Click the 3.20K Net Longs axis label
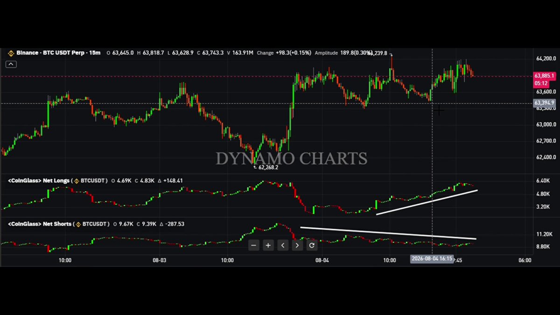 543,207
